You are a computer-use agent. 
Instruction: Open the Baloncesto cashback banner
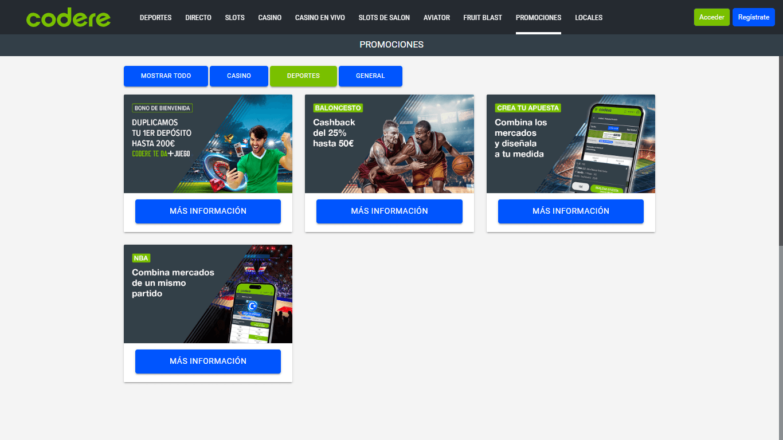pyautogui.click(x=389, y=144)
